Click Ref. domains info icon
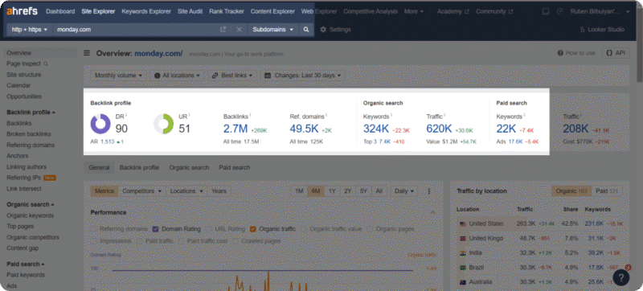Viewport: 643px width, 291px height. [327, 115]
